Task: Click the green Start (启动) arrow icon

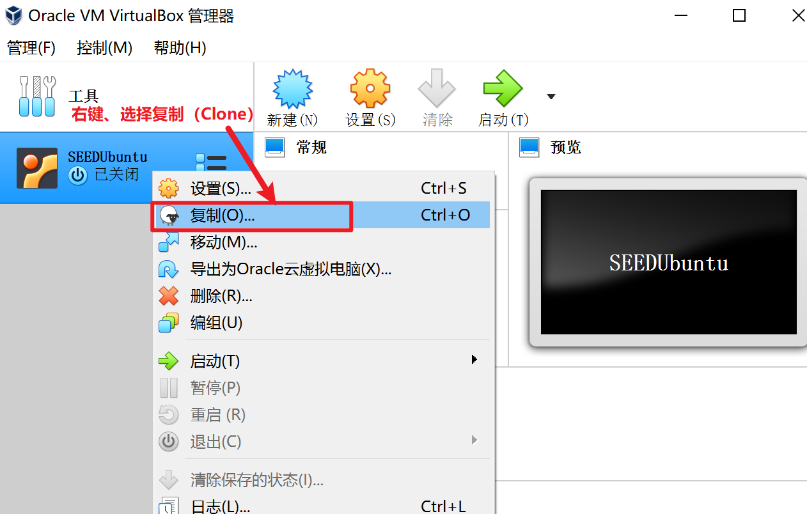Action: coord(503,88)
